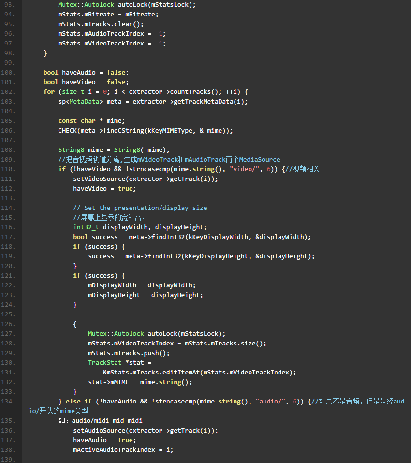Click 'const char *_mime' declaration
Screen dimensions: 411x463
click(91, 121)
